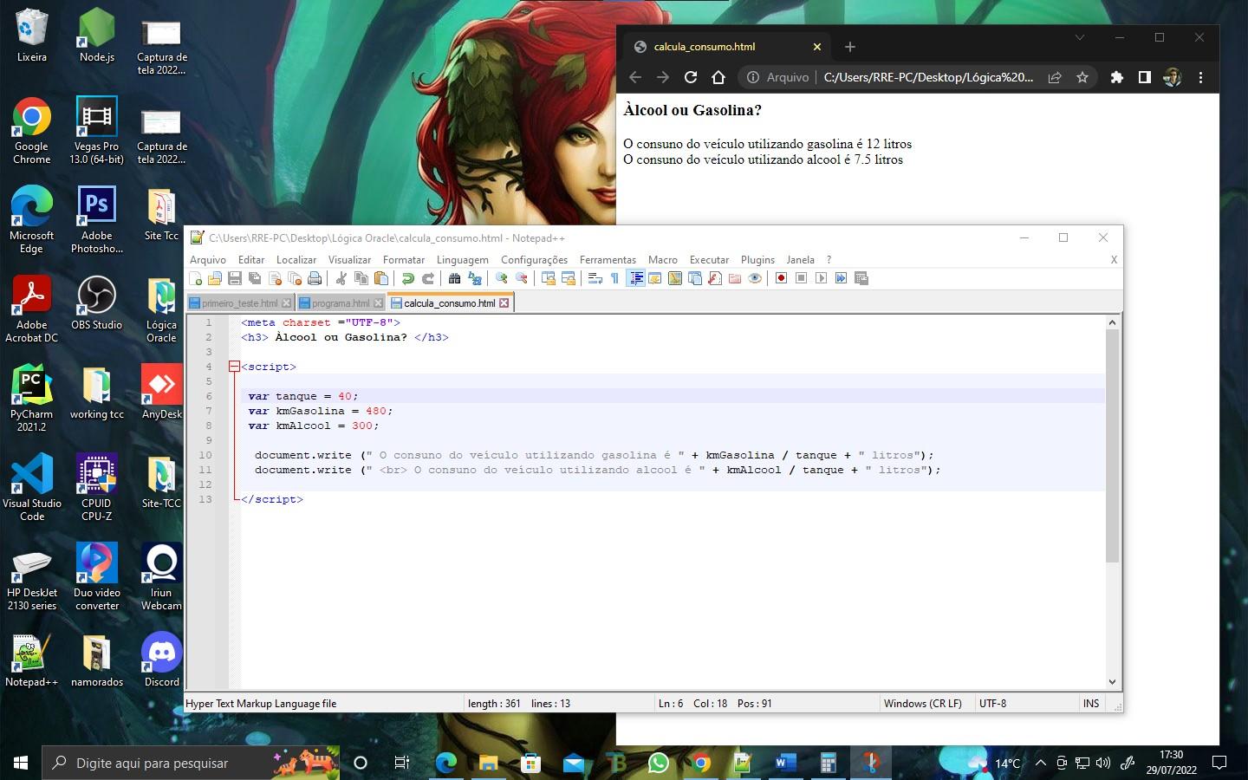This screenshot has height=780, width=1248.
Task: Toggle Synchronize Vertical Scrolling icon
Action: pyautogui.click(x=549, y=278)
